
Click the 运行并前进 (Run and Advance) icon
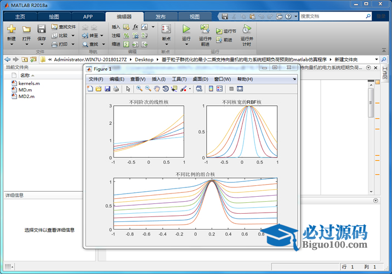click(x=205, y=28)
